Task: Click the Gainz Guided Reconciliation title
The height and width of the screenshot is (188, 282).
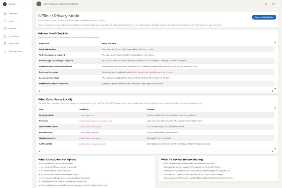Action: tap(60, 4)
